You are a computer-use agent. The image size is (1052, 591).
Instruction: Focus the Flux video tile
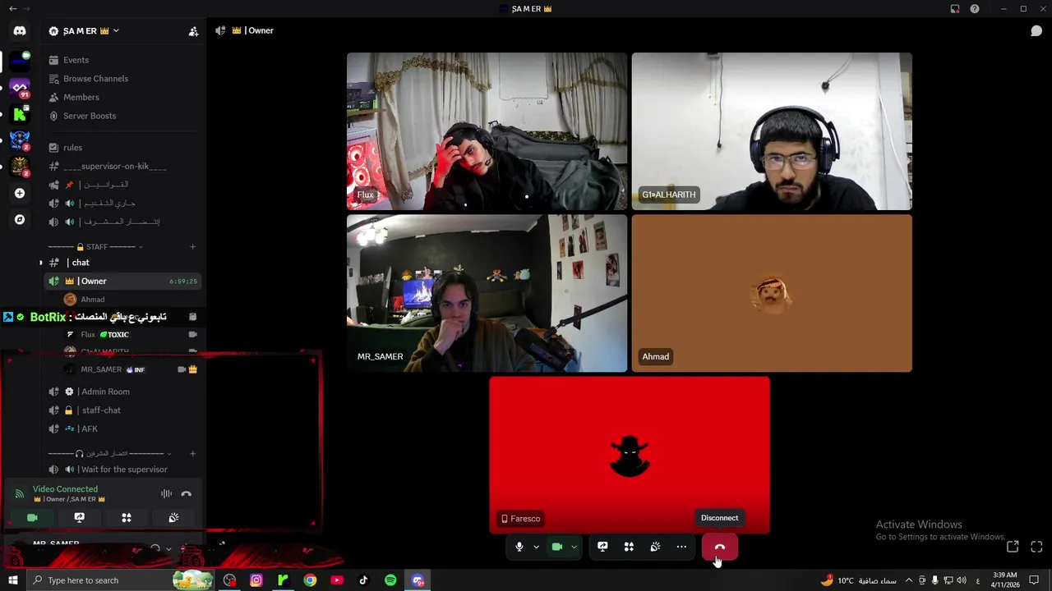point(487,131)
